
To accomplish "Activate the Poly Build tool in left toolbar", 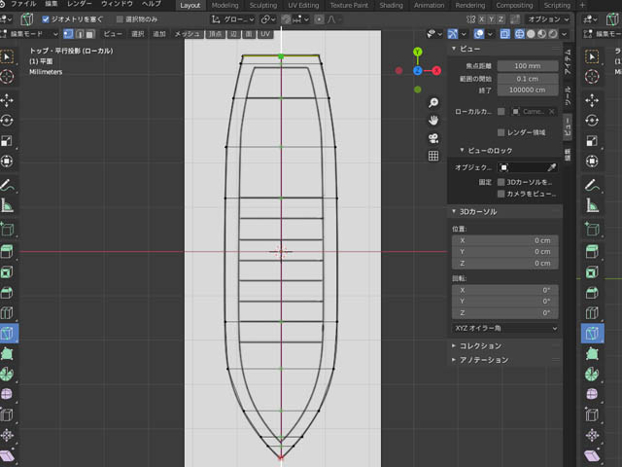I will (x=7, y=353).
